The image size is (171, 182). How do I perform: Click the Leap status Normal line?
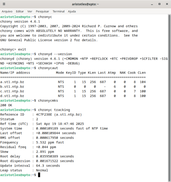(x=24, y=170)
